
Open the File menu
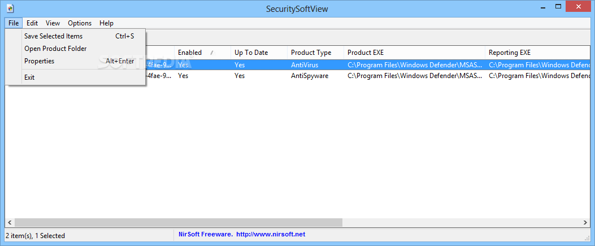14,23
